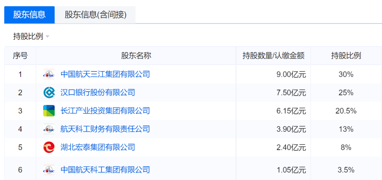Click the 中国航天三江集团 company logo icon

(49, 74)
